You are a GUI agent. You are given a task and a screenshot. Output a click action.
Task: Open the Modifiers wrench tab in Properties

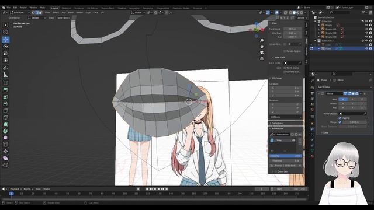pyautogui.click(x=312, y=129)
